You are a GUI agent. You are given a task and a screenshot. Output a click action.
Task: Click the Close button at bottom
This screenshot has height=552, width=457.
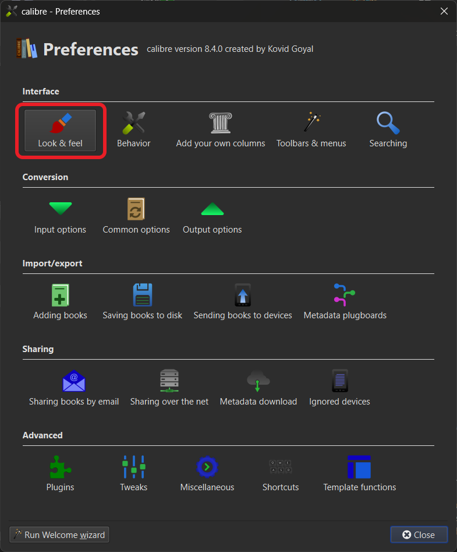click(419, 535)
